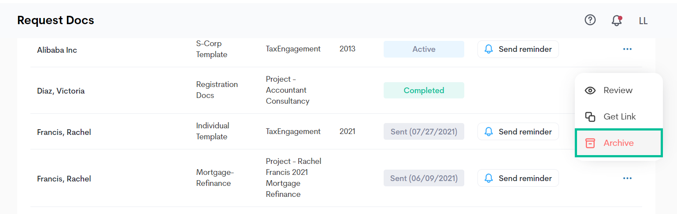Screen dimensions: 677x214
Task: Click the Active status badge
Action: pyautogui.click(x=424, y=49)
